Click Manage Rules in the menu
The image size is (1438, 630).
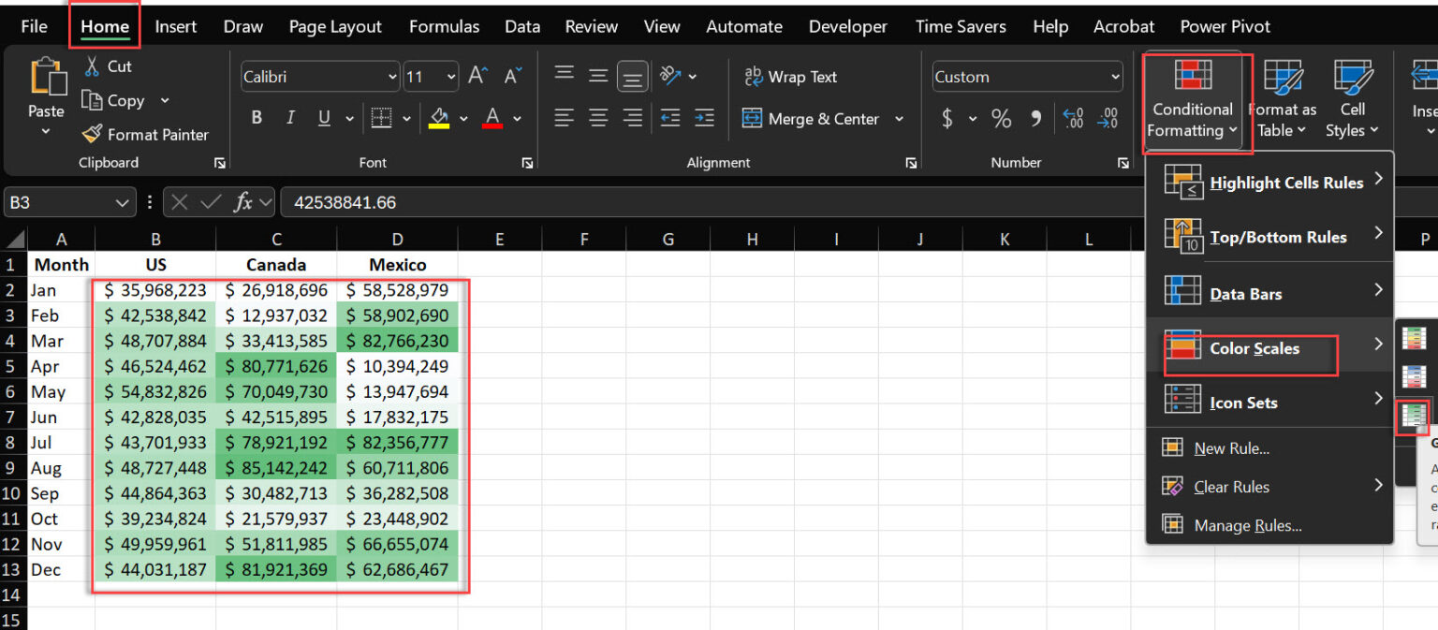pyautogui.click(x=1248, y=525)
